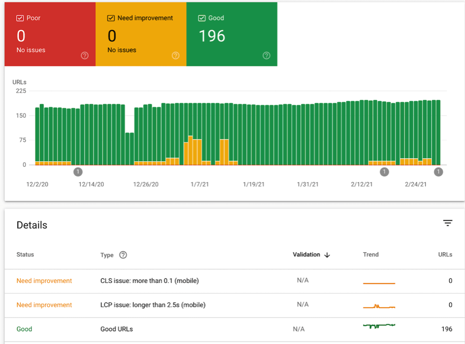Sort by the Validation arrow
The height and width of the screenshot is (344, 465).
[x=327, y=255]
